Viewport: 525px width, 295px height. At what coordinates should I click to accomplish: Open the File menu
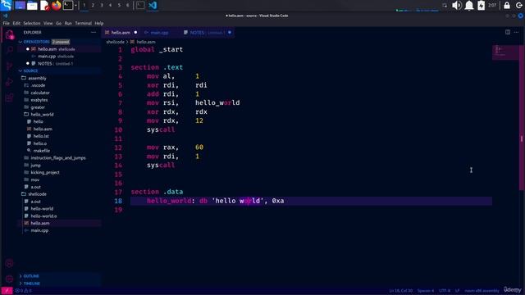click(6, 24)
